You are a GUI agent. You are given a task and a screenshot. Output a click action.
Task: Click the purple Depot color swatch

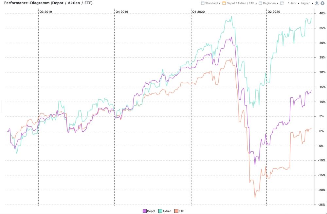[x=144, y=211]
